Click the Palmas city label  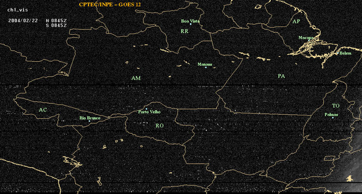point(331,114)
